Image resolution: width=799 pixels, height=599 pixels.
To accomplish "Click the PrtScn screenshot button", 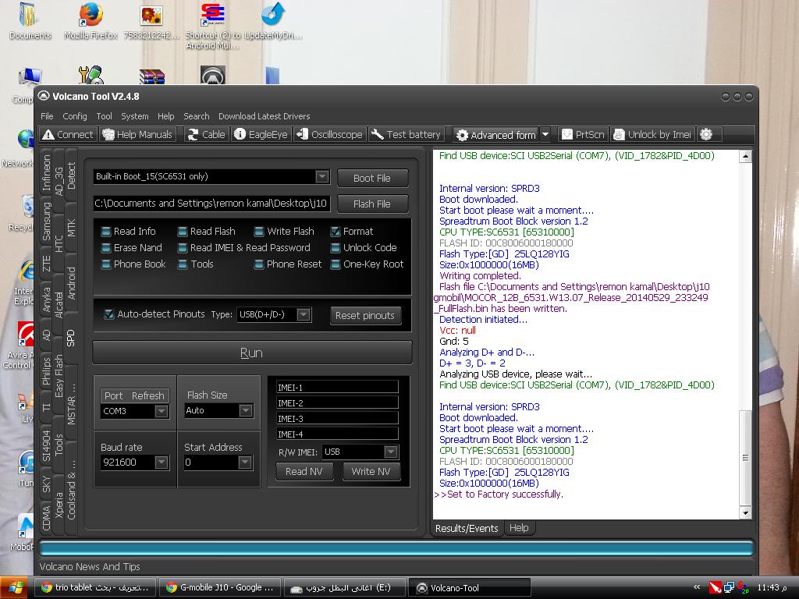I will pos(582,134).
